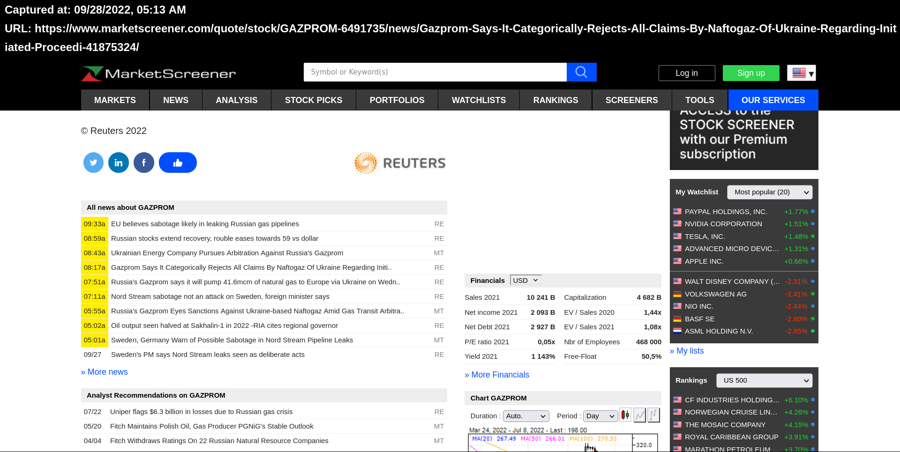
Task: Open MARKETS menu
Action: [115, 100]
